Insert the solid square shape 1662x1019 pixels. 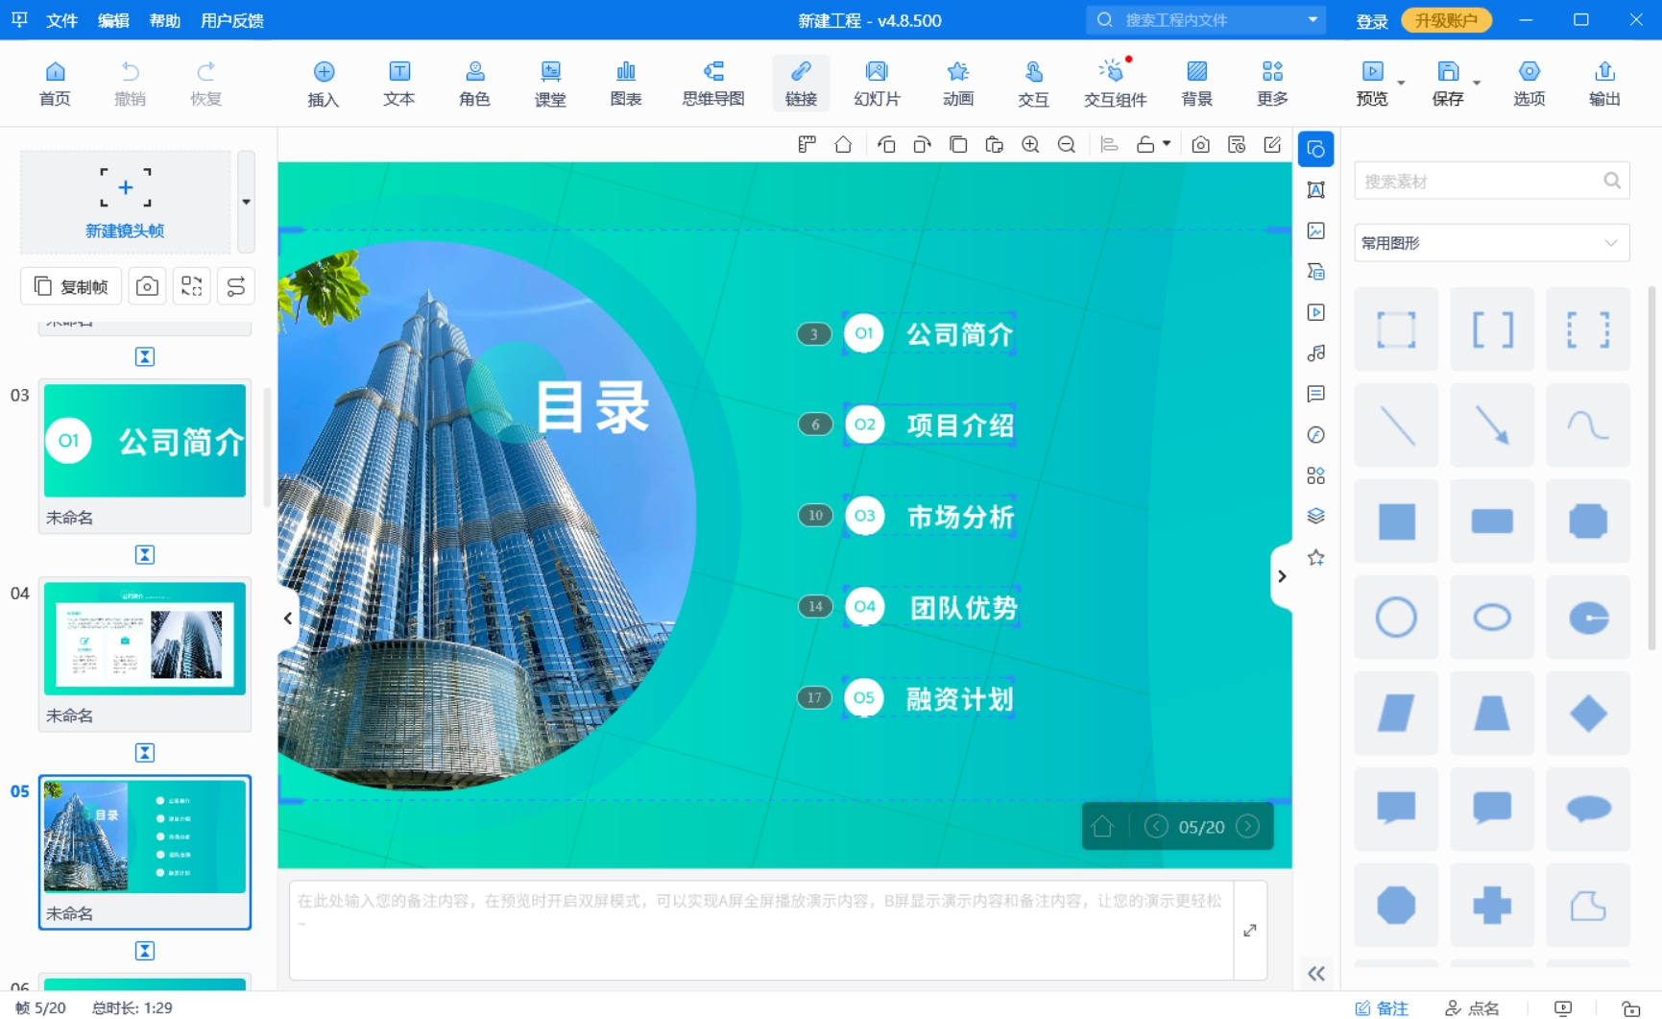pos(1396,522)
